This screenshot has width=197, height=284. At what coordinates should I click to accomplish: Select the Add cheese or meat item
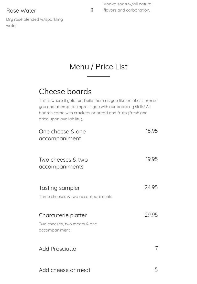64,270
